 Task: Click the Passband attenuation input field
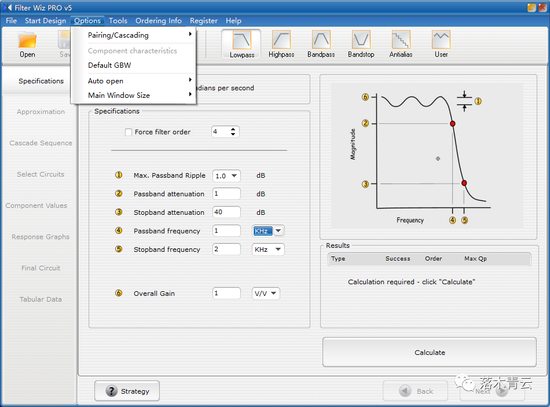226,194
